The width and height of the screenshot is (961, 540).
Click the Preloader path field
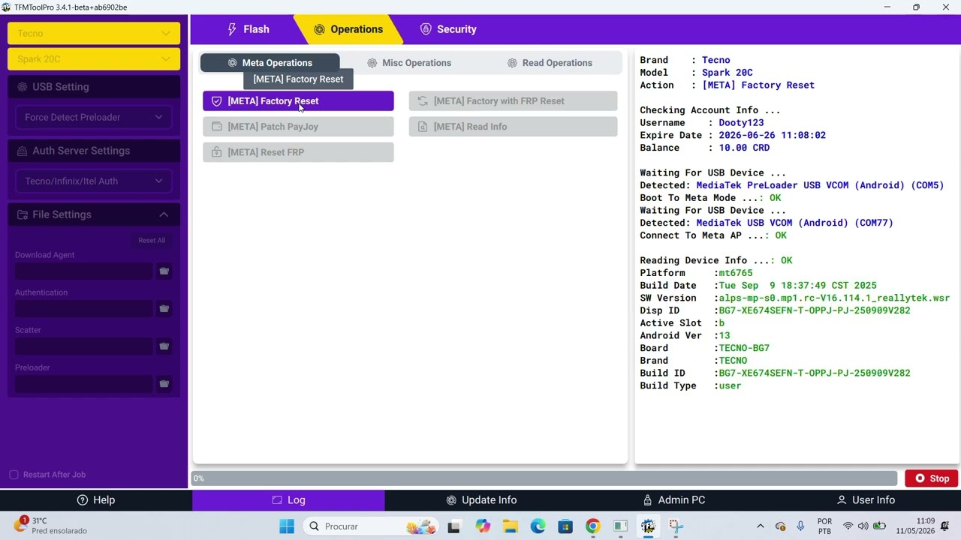click(x=84, y=383)
